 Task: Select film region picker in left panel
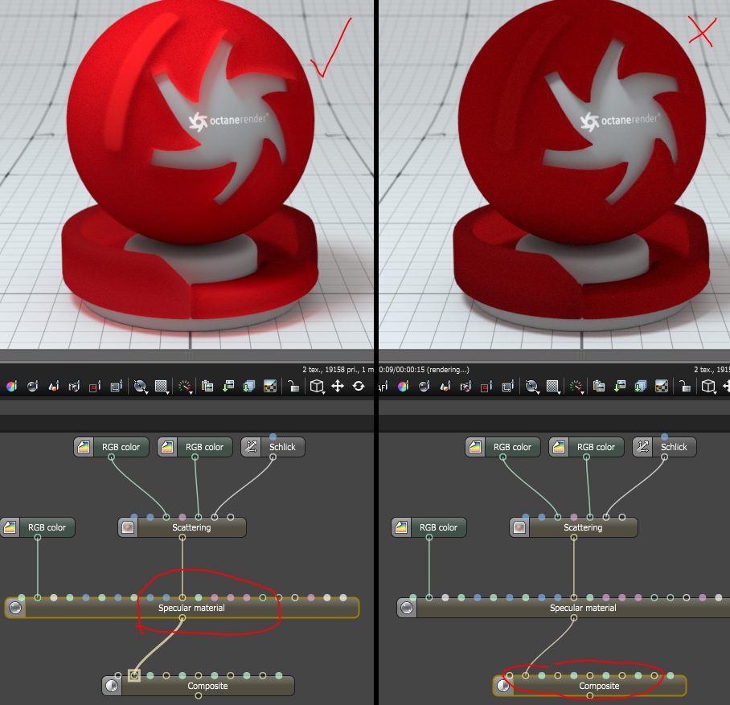click(117, 386)
